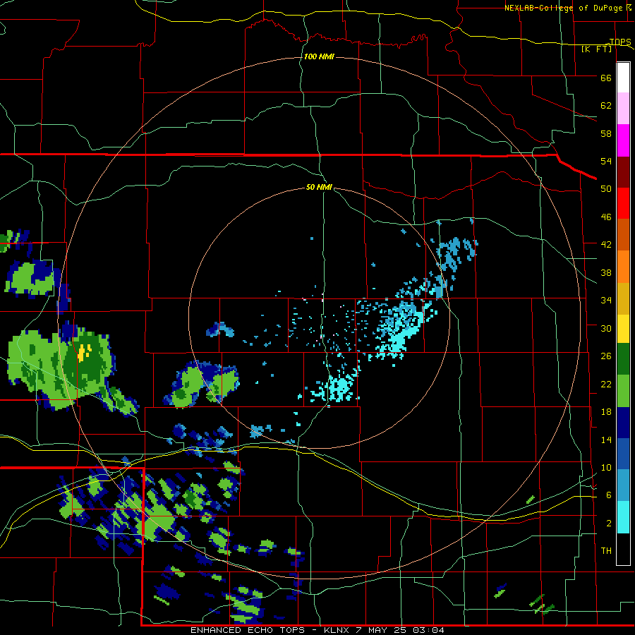Click the "6" legend value
The image size is (635, 635).
tap(608, 495)
